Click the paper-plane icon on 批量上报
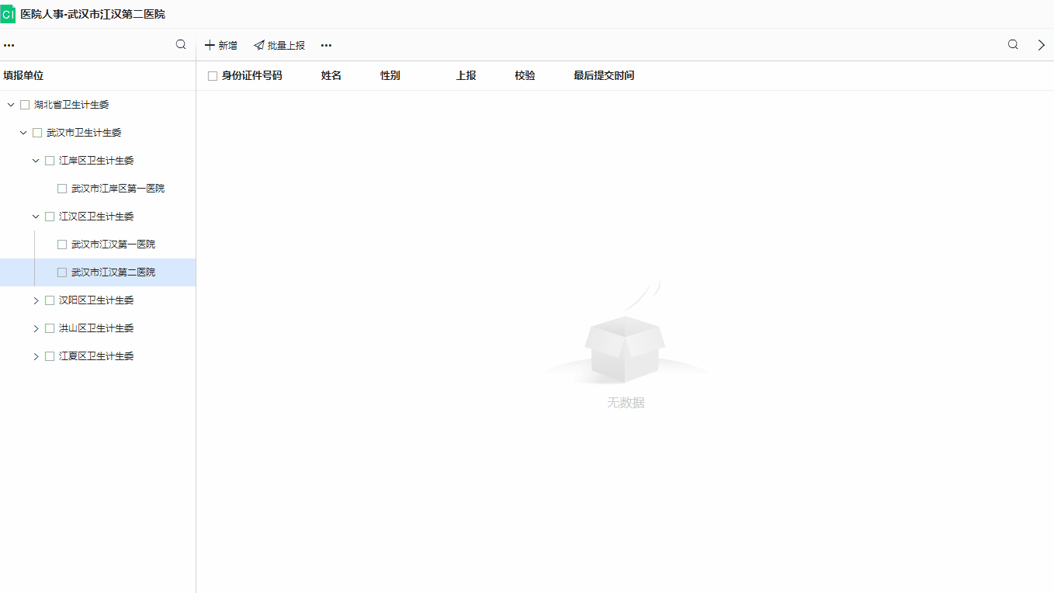 click(x=258, y=45)
